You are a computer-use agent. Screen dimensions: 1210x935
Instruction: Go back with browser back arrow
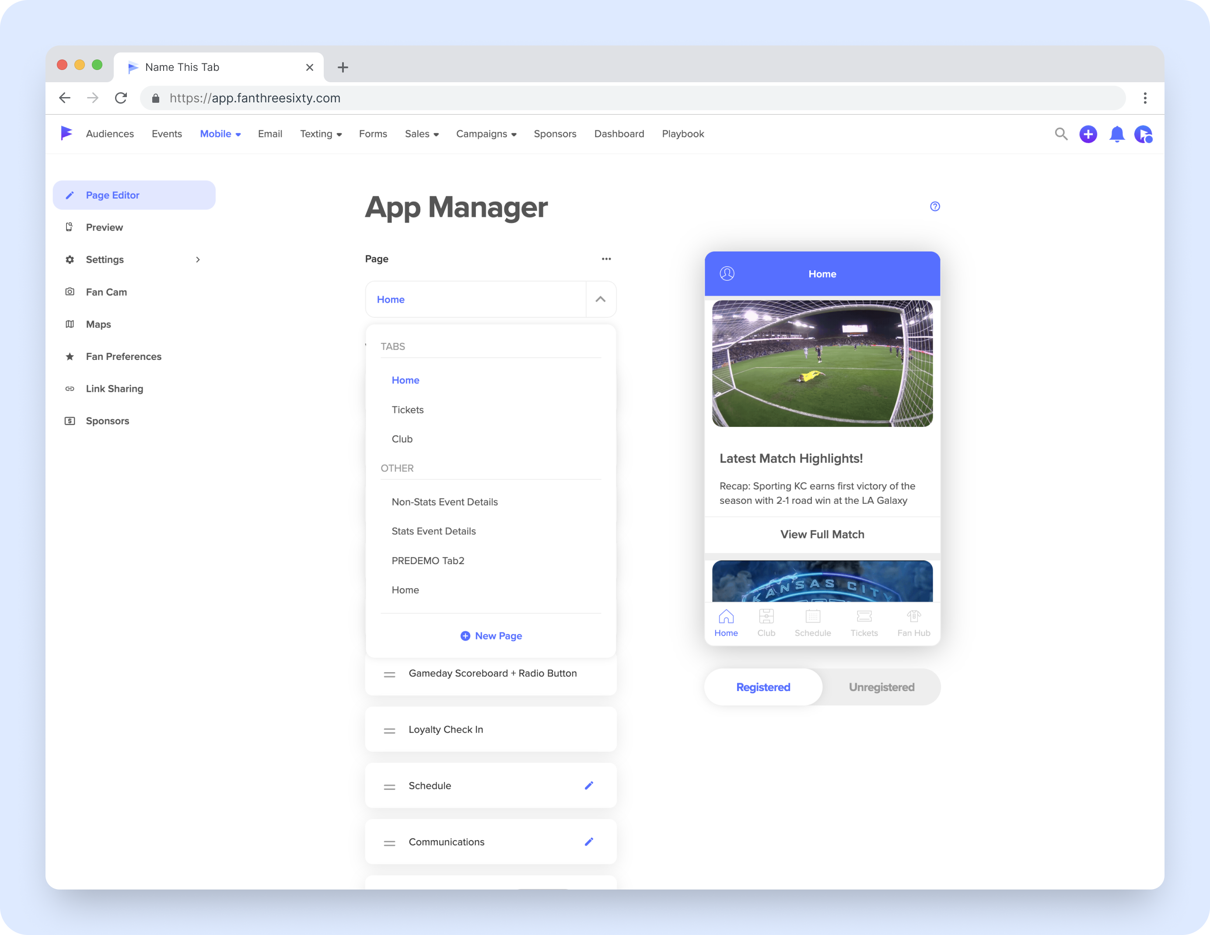click(65, 98)
